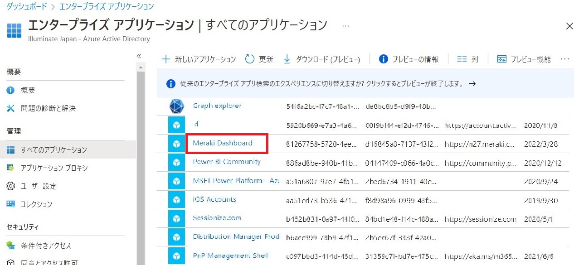The height and width of the screenshot is (265, 574).
Task: Click the iOS Accounts row icon
Action: (x=176, y=200)
